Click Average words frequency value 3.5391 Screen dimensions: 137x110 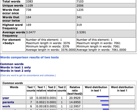81,32
